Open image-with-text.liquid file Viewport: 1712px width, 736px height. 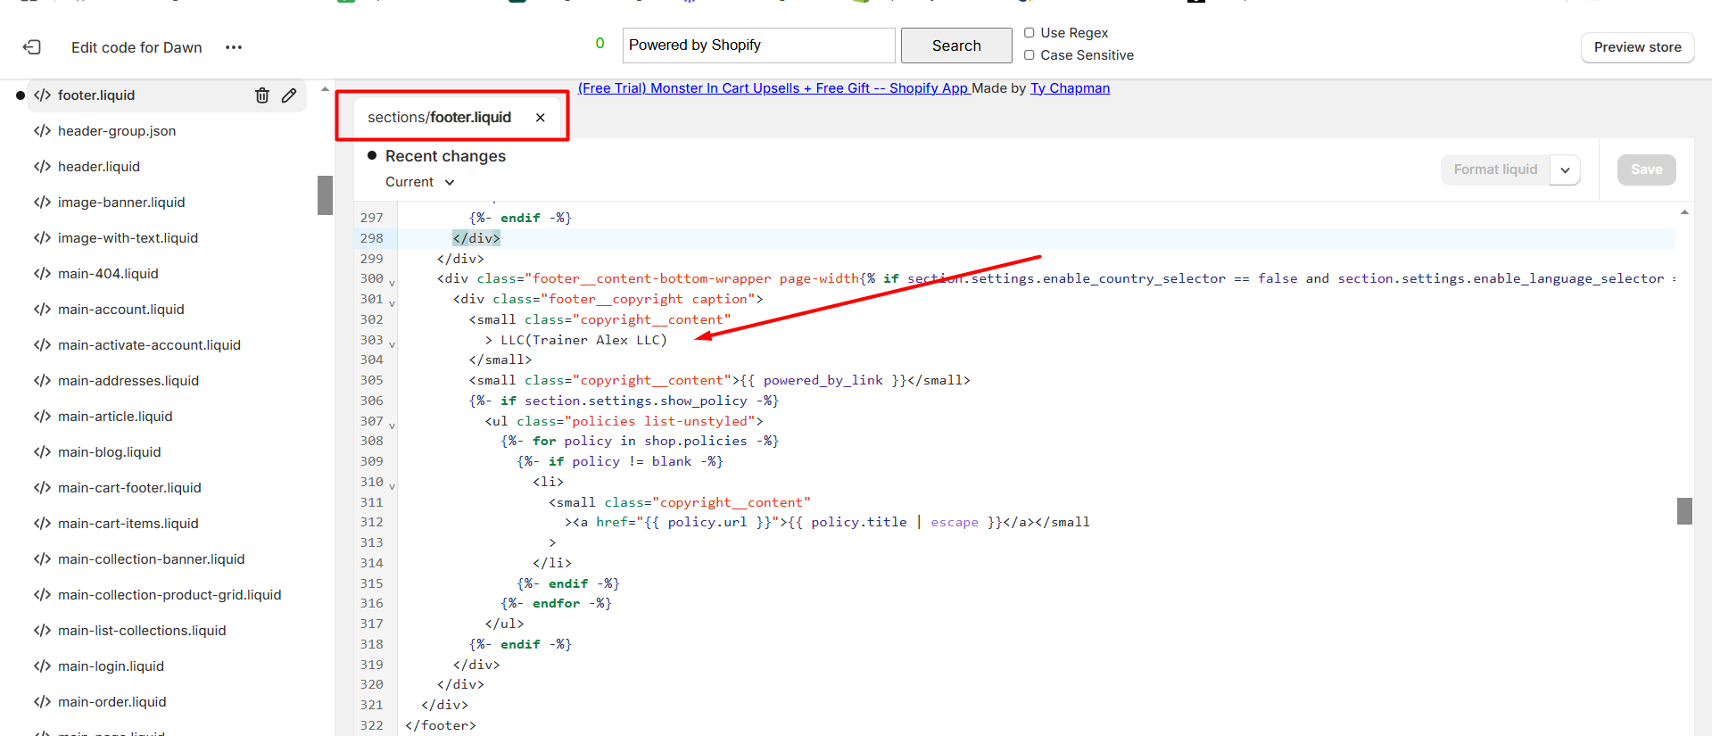point(128,238)
